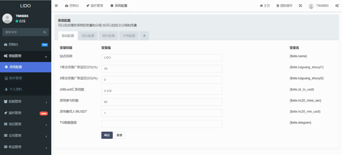Open the settings gear at top right
Screen dimensions: 342x155
click(337, 5)
